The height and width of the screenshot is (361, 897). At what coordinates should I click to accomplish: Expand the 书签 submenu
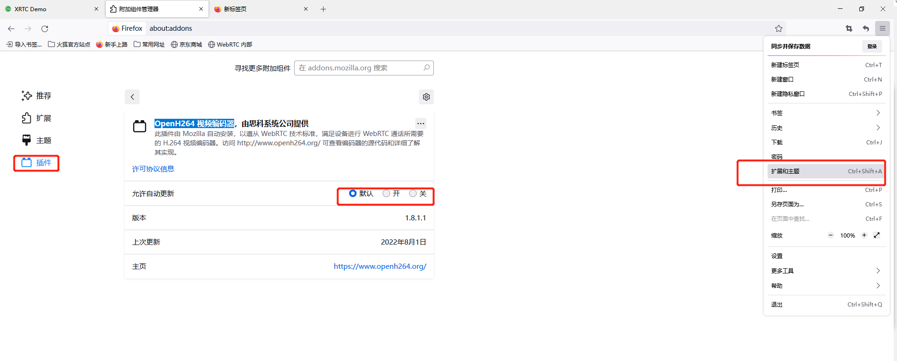(826, 113)
